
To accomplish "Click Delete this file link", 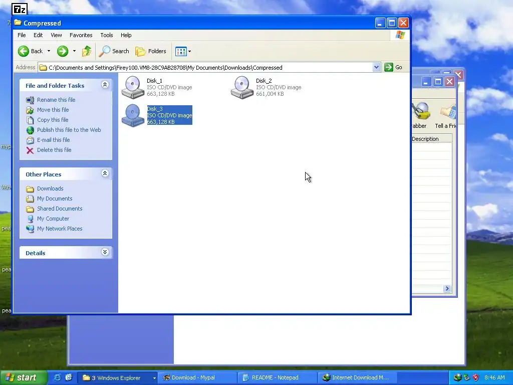I will [54, 150].
